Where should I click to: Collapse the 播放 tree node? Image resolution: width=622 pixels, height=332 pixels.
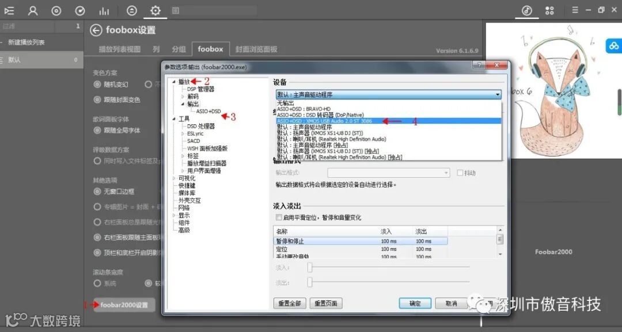[x=174, y=82]
